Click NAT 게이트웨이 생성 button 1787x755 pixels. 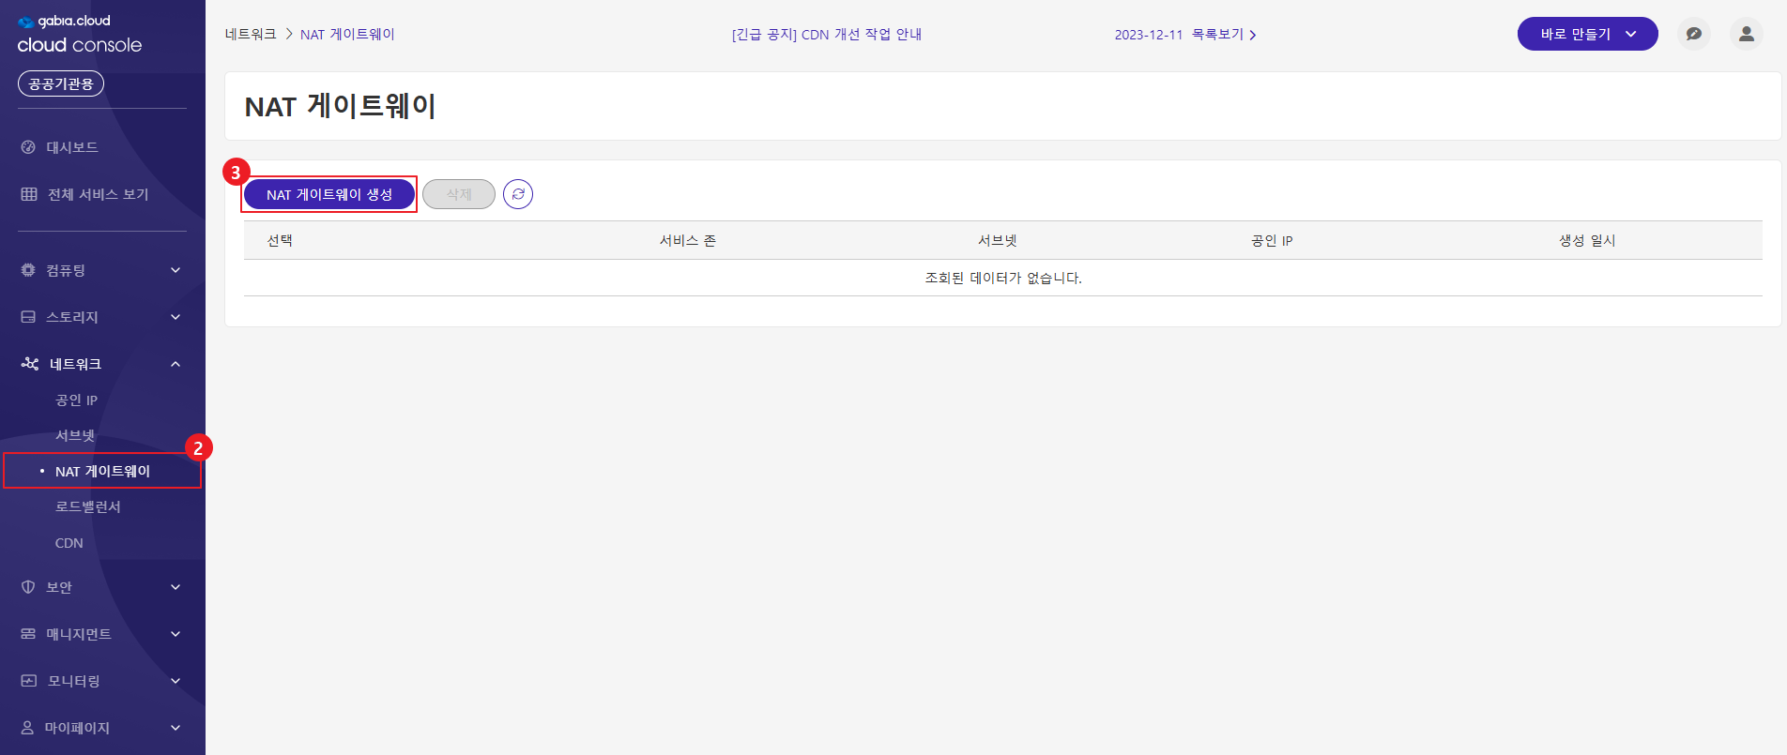[329, 194]
